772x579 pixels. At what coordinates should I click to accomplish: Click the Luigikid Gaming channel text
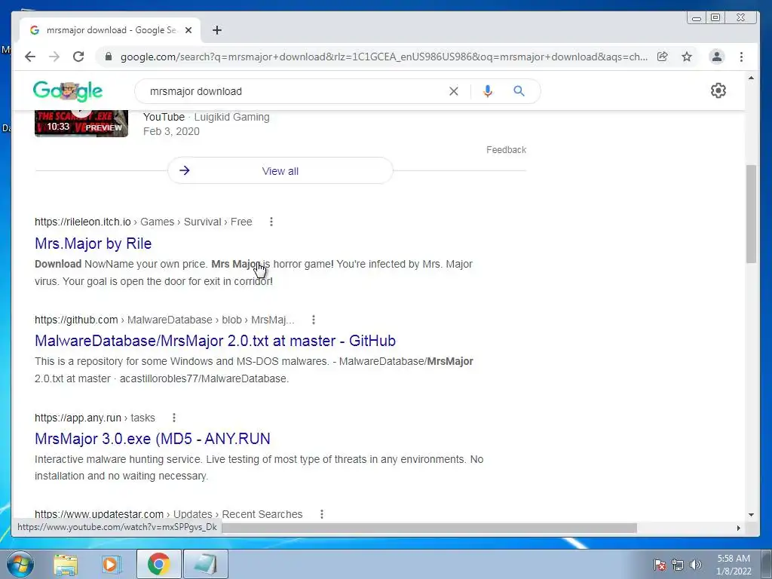231,117
